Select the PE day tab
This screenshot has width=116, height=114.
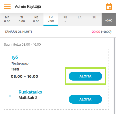[x=65, y=19]
